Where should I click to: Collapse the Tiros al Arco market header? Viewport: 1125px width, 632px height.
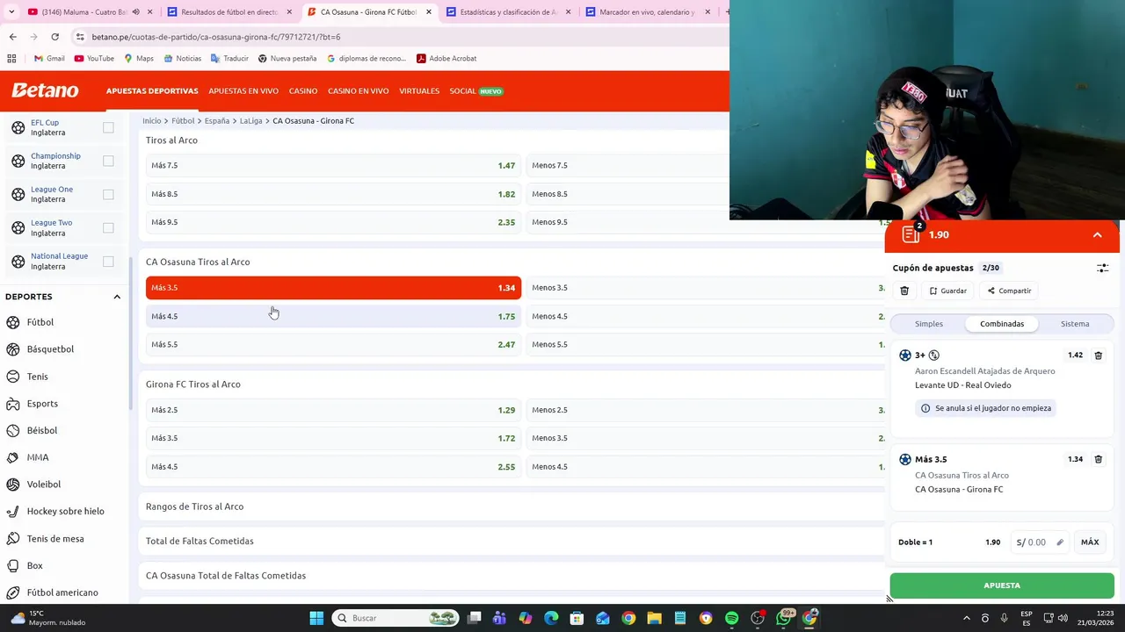[171, 140]
